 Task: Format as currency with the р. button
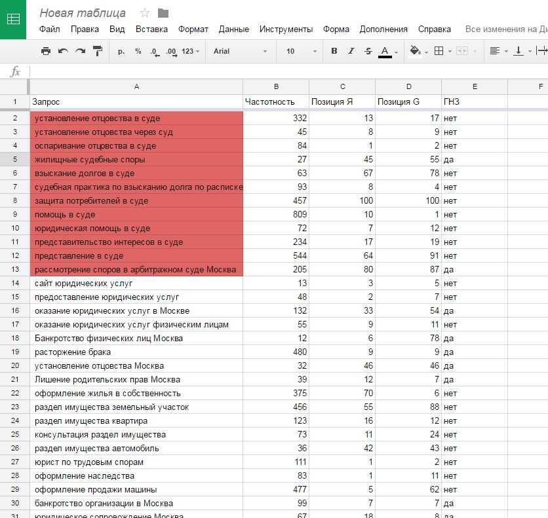tap(121, 51)
